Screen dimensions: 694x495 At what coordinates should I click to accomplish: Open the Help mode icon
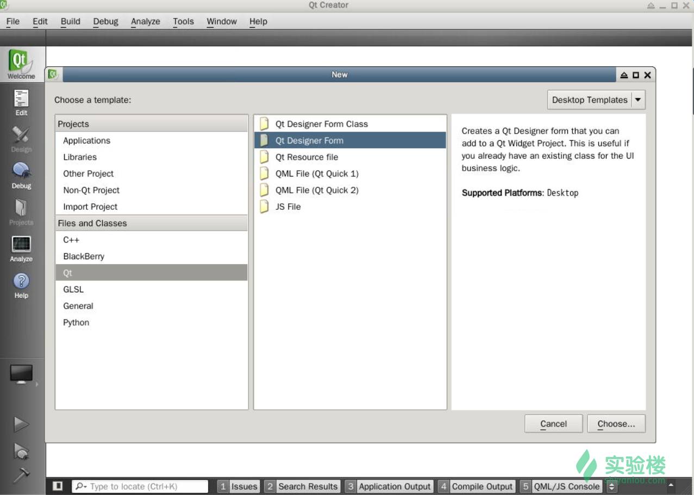click(21, 285)
